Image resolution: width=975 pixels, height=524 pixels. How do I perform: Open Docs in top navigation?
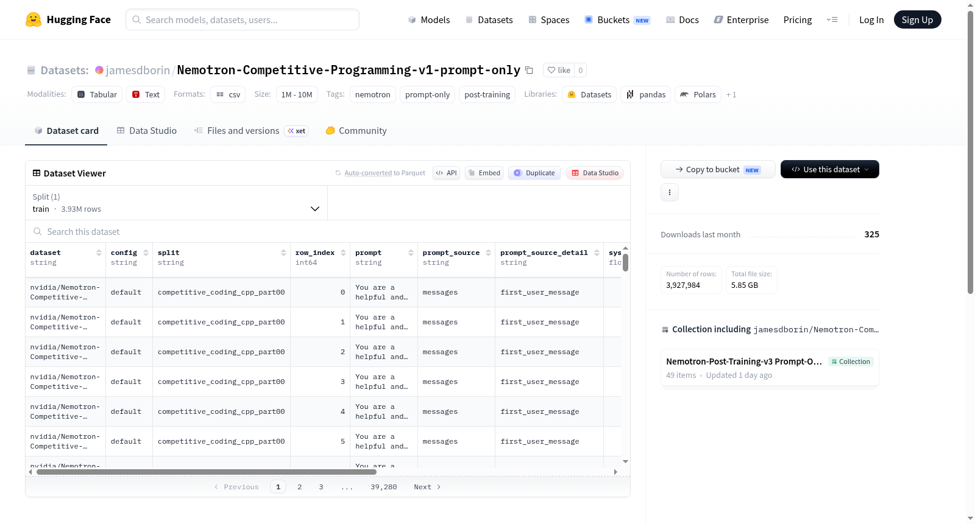(x=682, y=20)
